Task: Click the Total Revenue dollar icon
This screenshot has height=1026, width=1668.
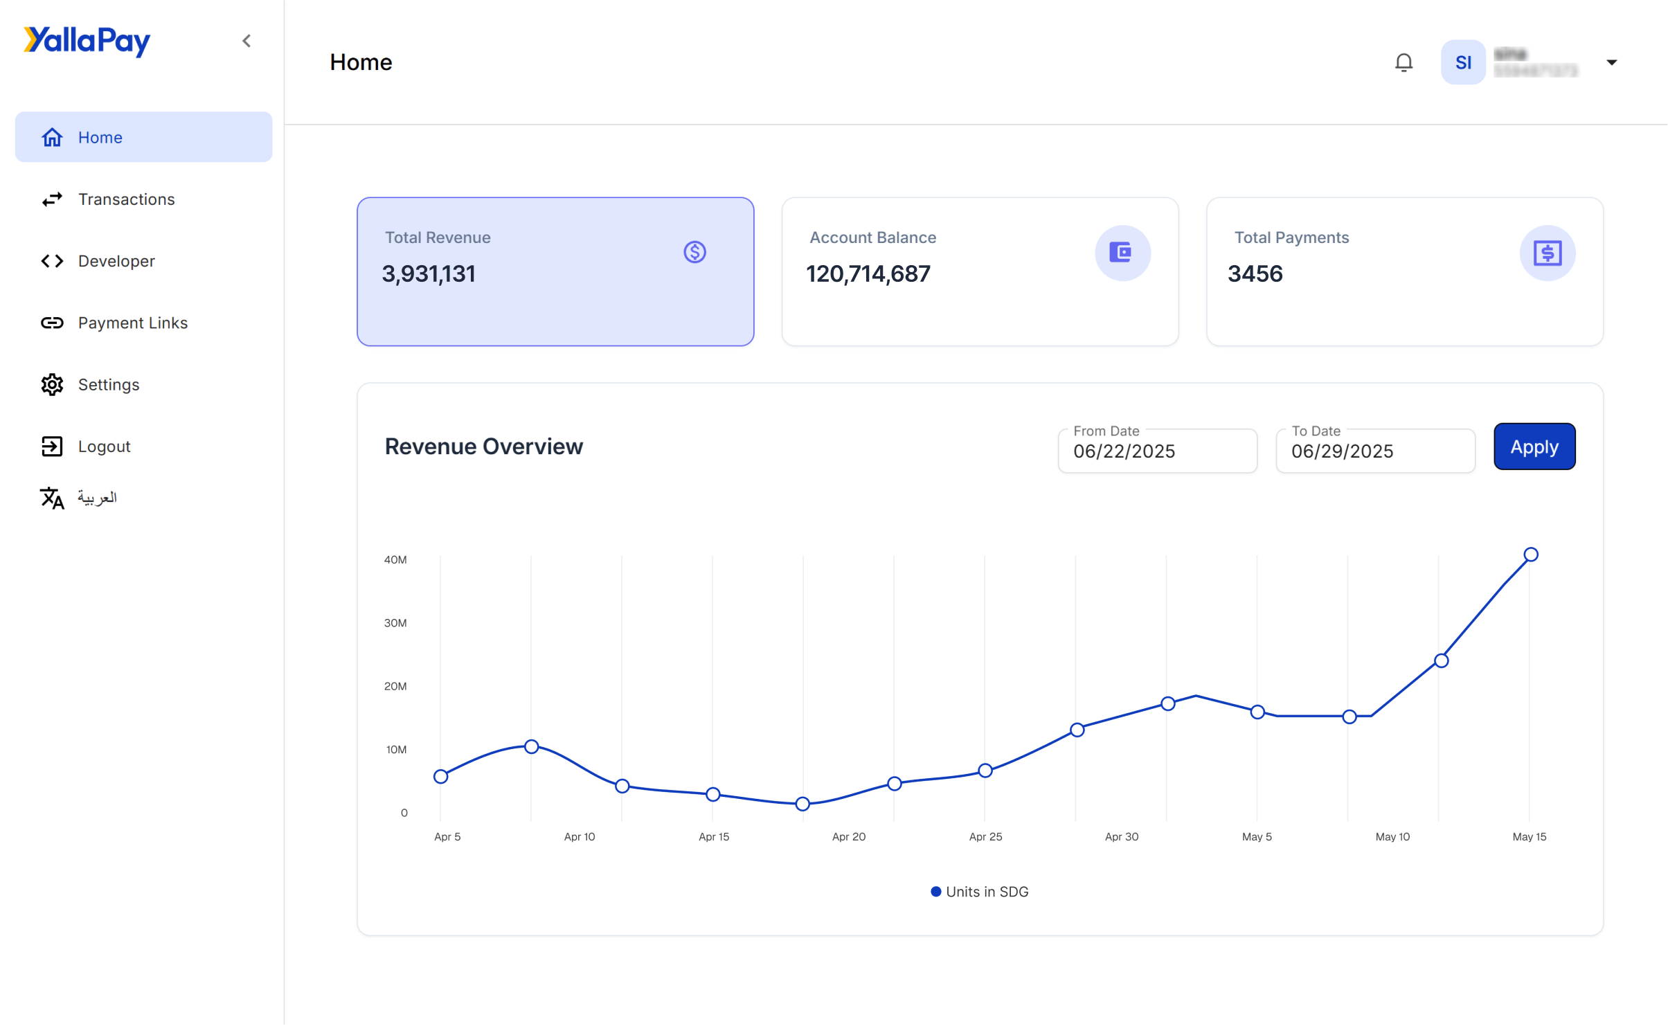Action: (x=694, y=252)
